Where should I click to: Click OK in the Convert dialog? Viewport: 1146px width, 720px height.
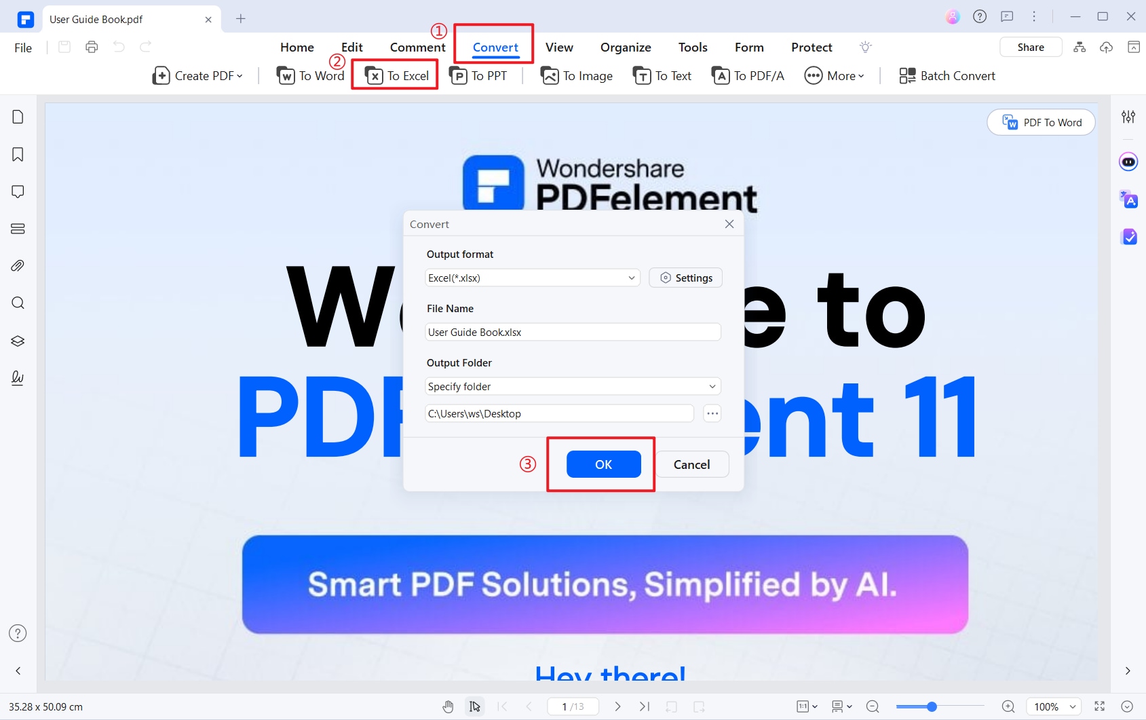pyautogui.click(x=604, y=464)
